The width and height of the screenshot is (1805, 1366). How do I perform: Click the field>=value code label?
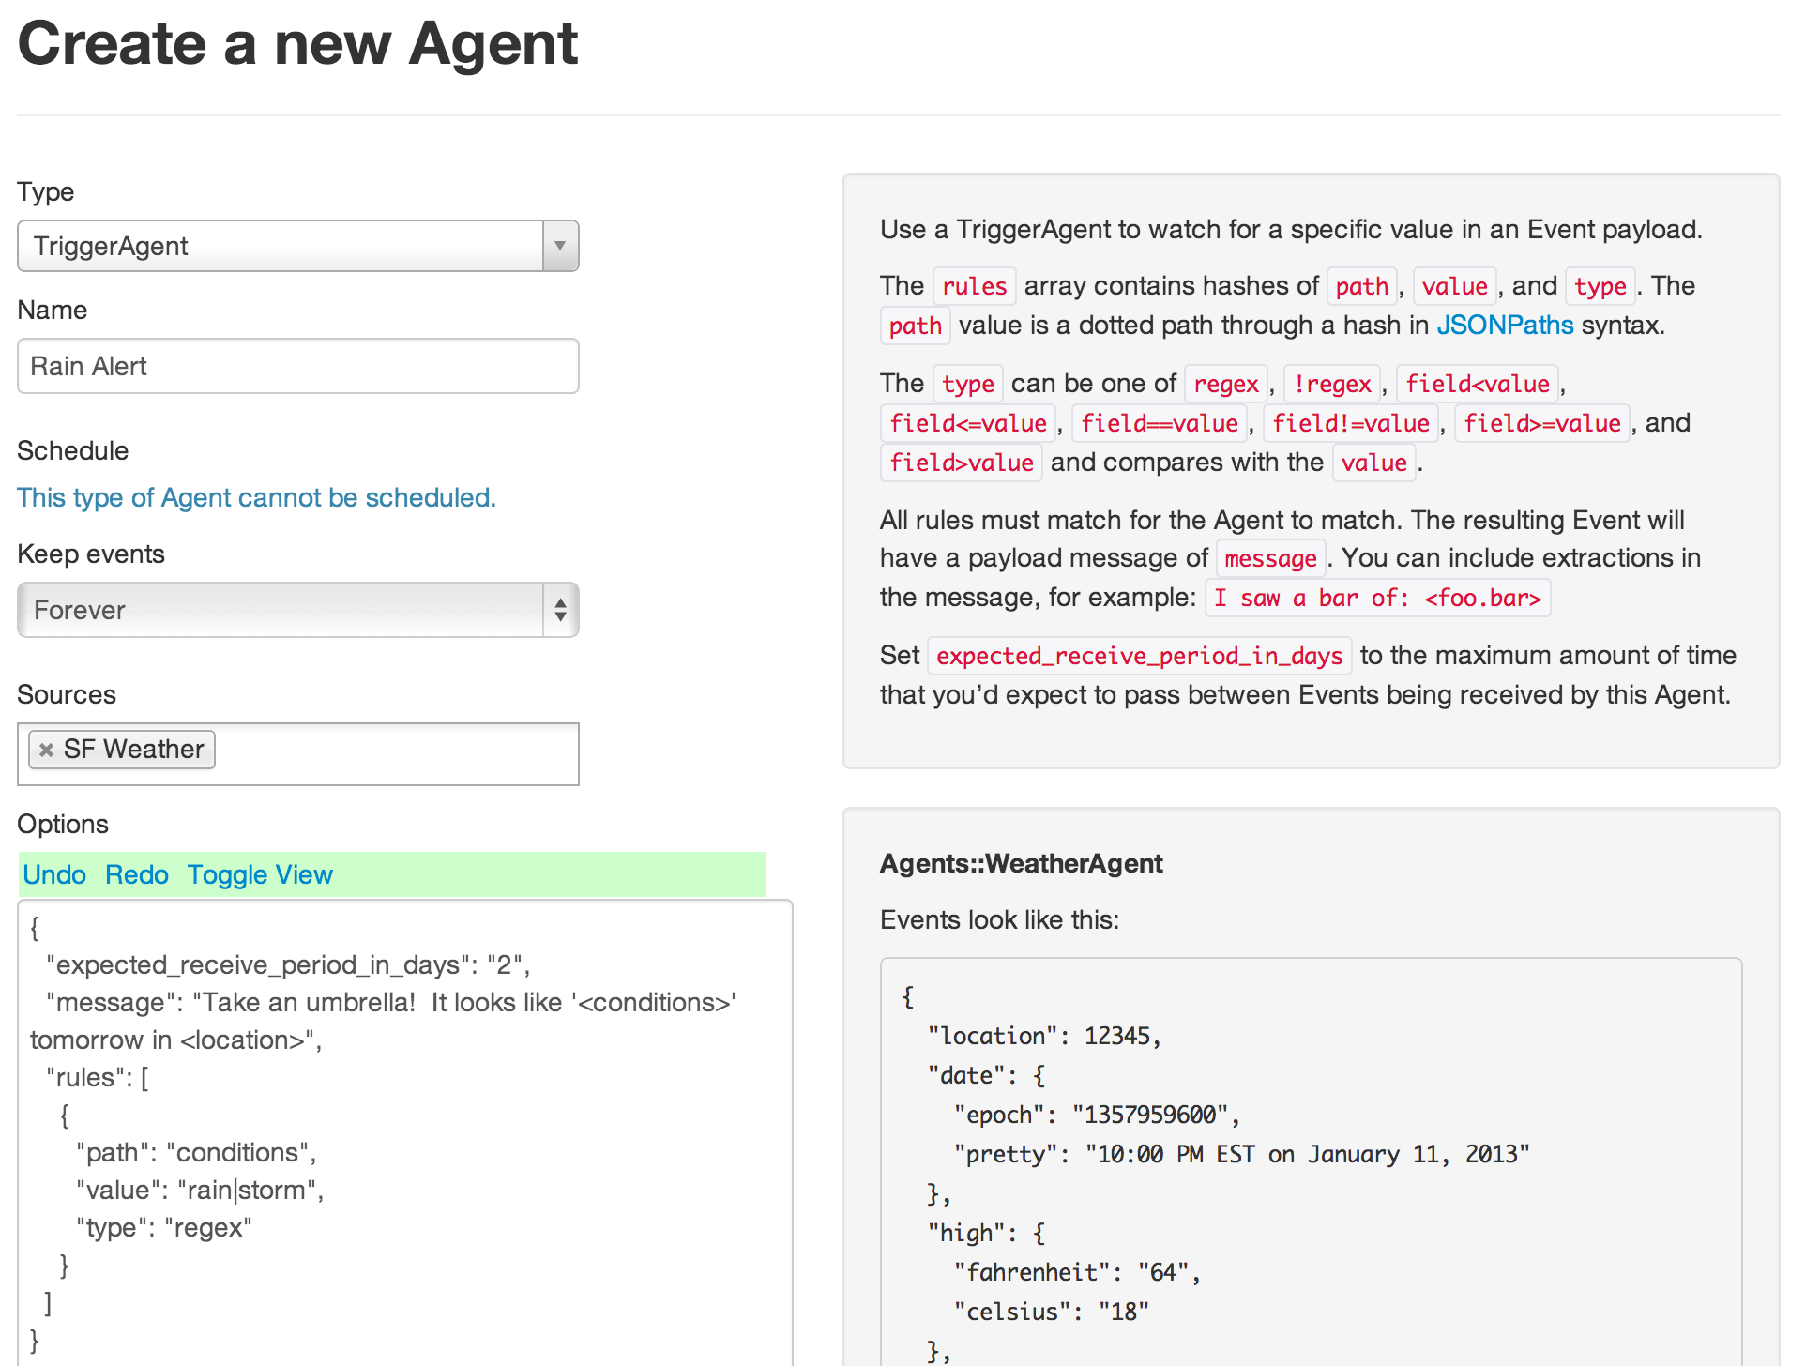(x=1542, y=423)
